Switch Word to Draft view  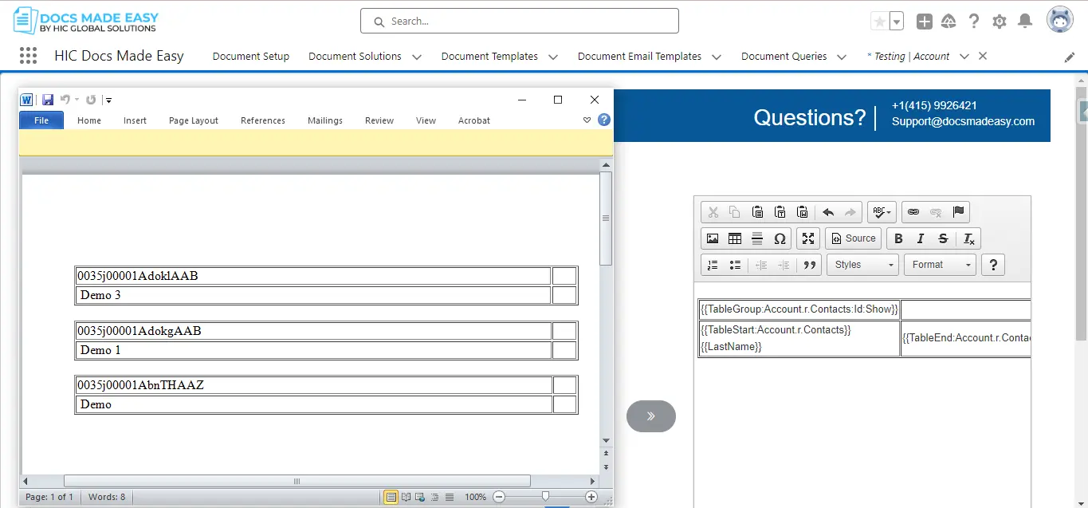click(449, 497)
